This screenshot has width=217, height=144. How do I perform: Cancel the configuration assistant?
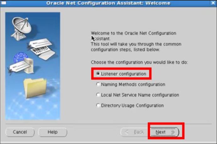(20, 132)
